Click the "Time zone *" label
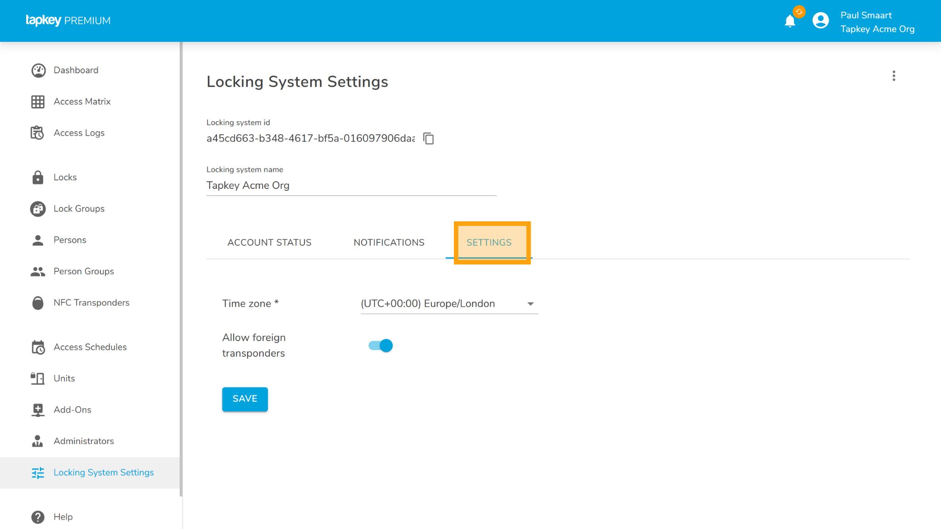941x529 pixels. 250,304
